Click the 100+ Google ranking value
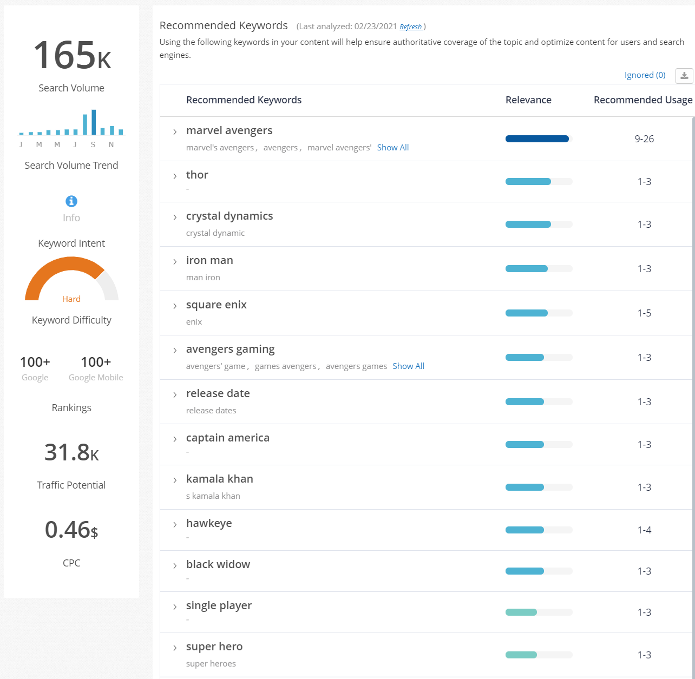This screenshot has height=679, width=695. (35, 362)
